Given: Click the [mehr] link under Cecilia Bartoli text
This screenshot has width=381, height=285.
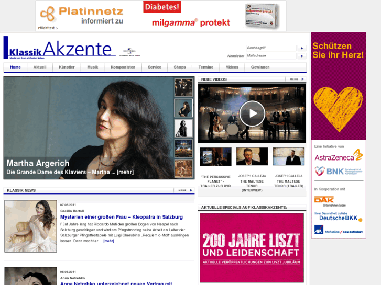Looking at the screenshot, I should pos(108,241).
